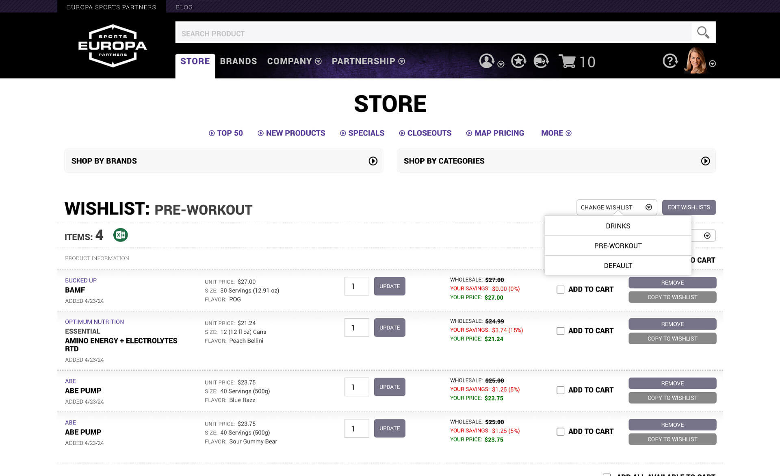The width and height of the screenshot is (780, 476).
Task: Select Drinks from wishlist menu
Action: click(x=617, y=226)
